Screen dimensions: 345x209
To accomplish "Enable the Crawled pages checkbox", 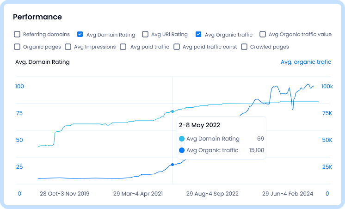I will [244, 47].
